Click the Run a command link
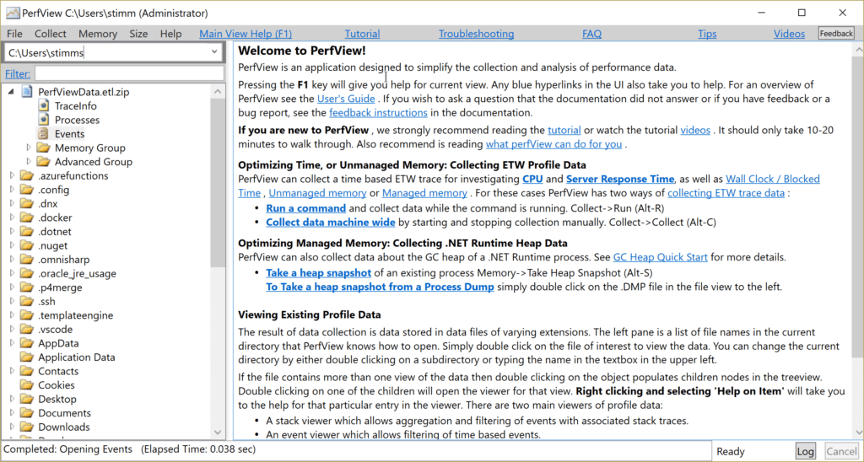Viewport: 864px width, 462px height. point(305,208)
